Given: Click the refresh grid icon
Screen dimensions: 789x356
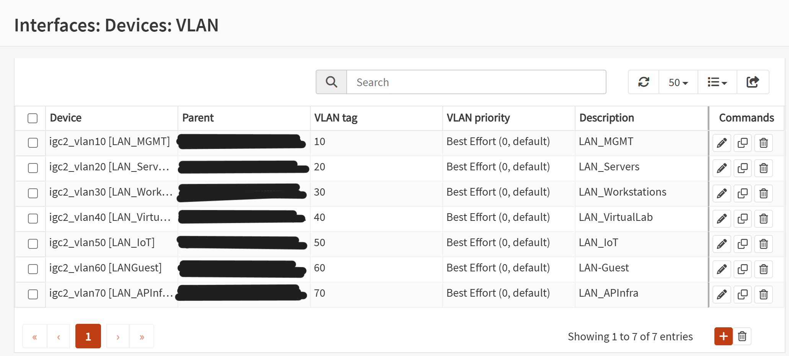Looking at the screenshot, I should click(644, 82).
